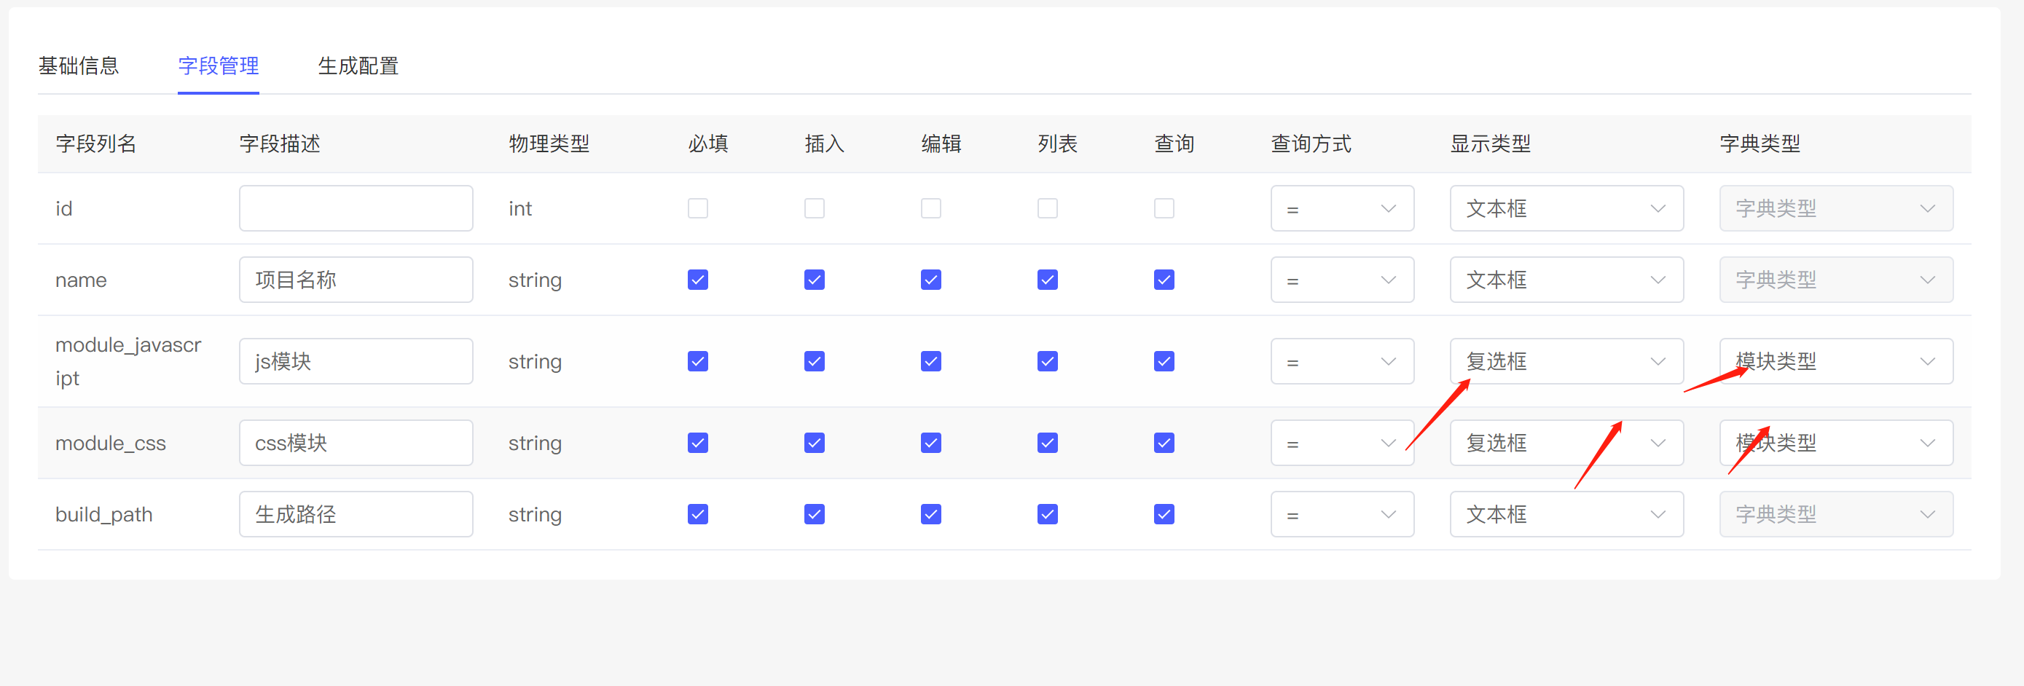Click the 字段描述 input for id row
Screen dimensions: 2024x686
coord(356,208)
